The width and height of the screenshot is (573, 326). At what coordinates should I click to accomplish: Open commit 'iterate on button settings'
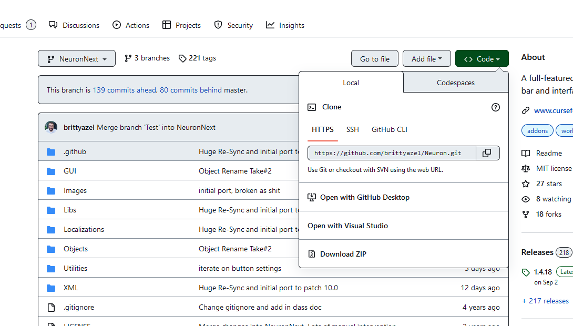point(240,269)
